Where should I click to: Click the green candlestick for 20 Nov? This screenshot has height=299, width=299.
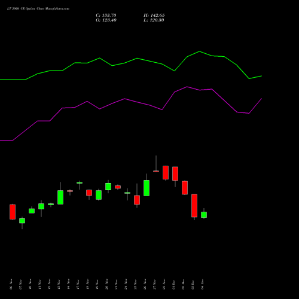pos(108,187)
